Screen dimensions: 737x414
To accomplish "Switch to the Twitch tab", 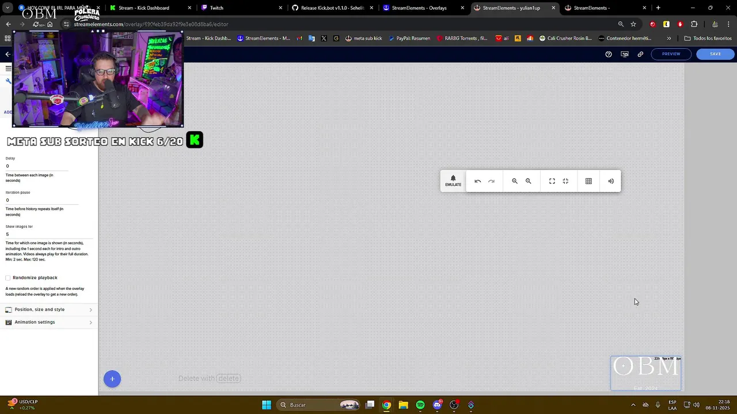I will [x=242, y=8].
